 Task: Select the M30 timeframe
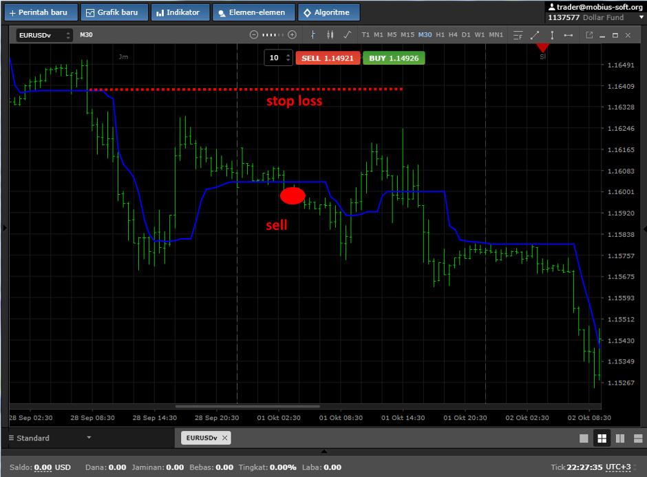point(425,35)
